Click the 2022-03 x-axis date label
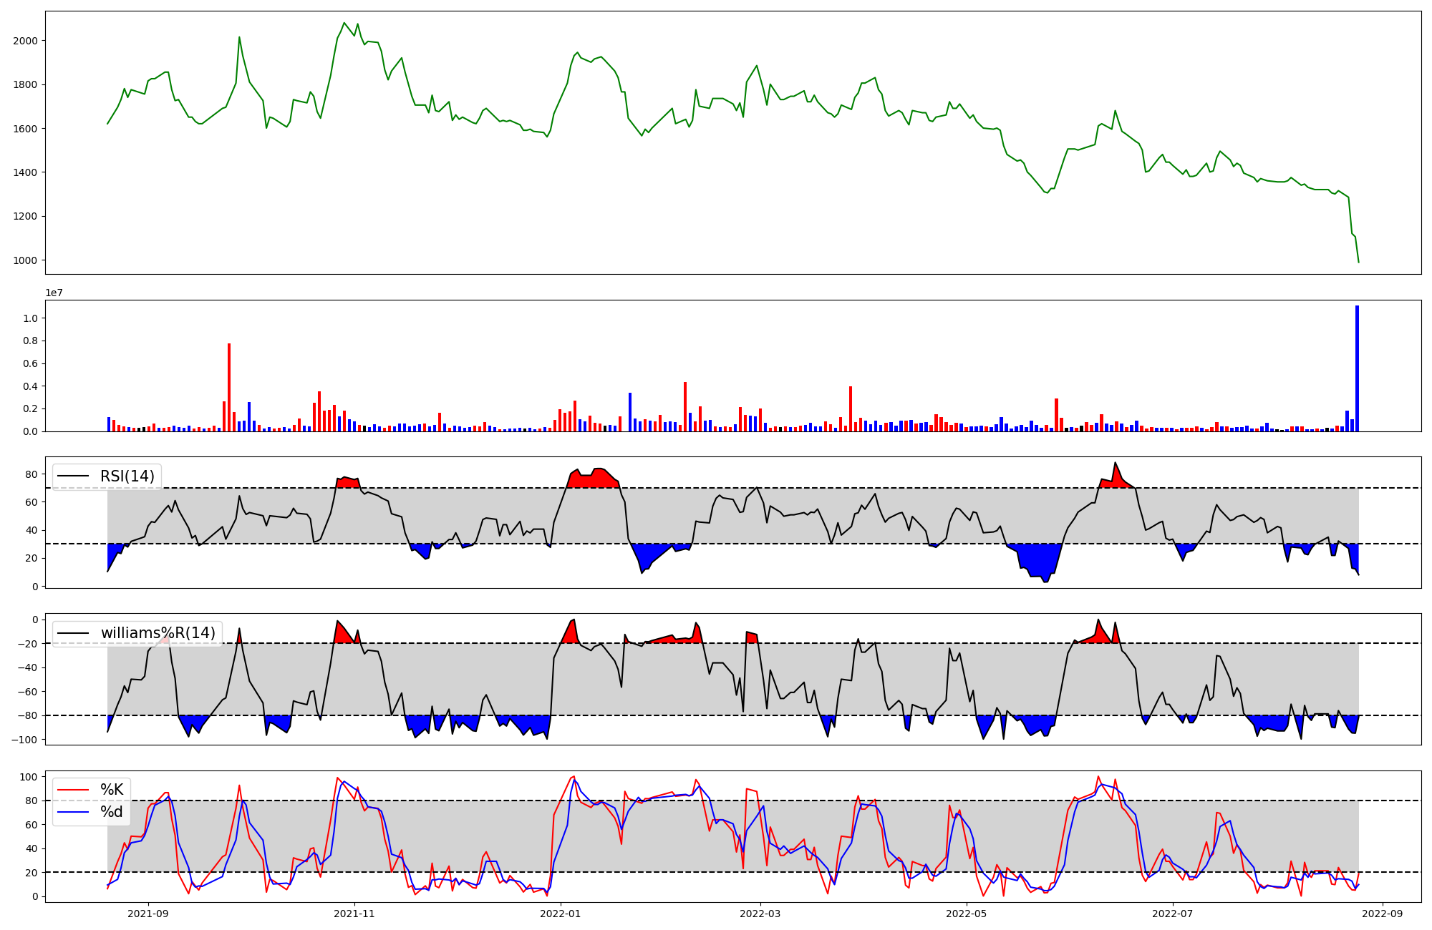The image size is (1432, 930). point(760,914)
